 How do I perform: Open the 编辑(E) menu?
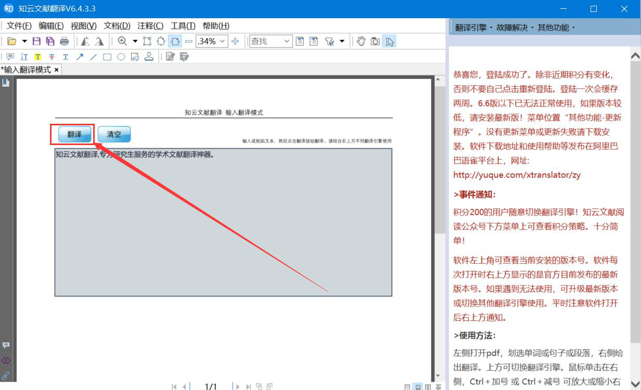pos(51,26)
